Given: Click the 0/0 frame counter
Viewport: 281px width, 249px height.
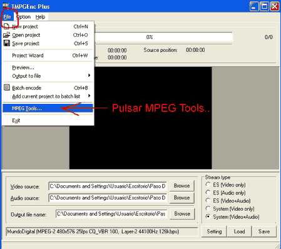Looking at the screenshot, I should click(268, 38).
